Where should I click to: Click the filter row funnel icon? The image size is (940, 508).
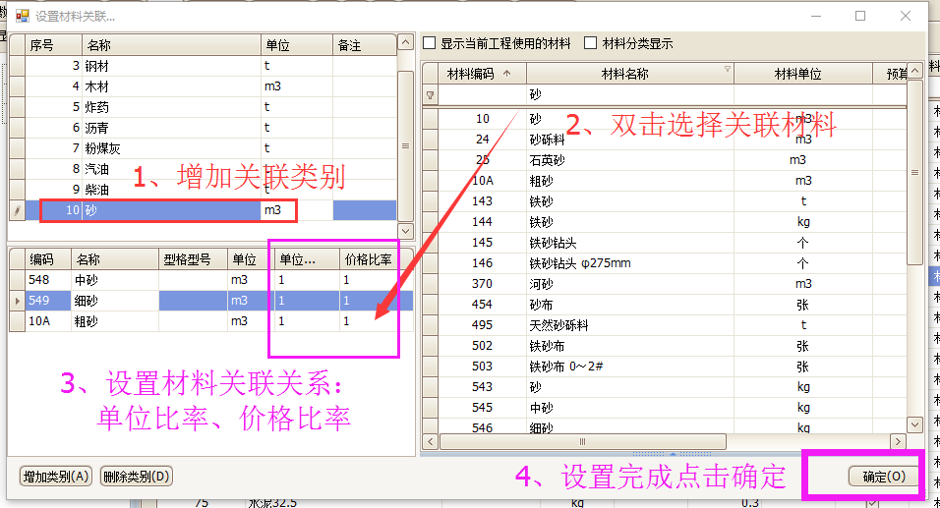point(430,96)
